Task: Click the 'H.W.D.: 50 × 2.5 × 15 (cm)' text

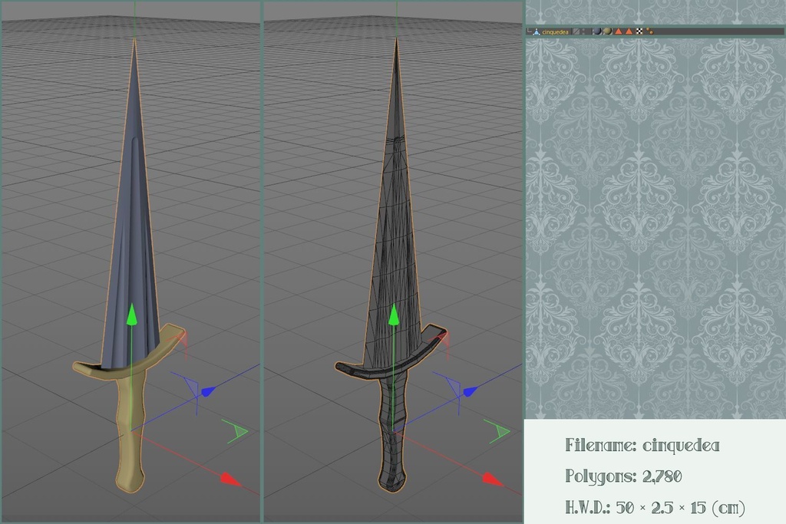Action: [656, 507]
